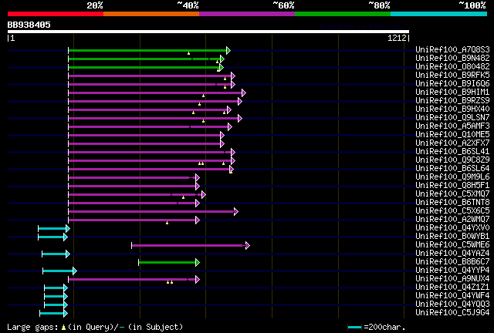Open the UniRef100_O80482 subject label

point(452,66)
